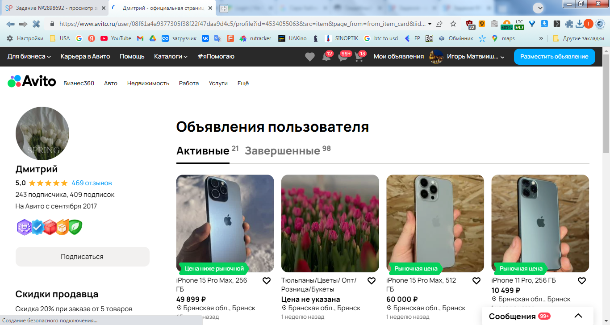The width and height of the screenshot is (610, 325).
Task: Open the pink tulips listing photo
Action: tap(330, 223)
